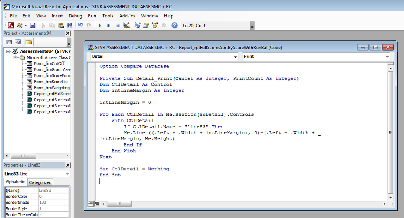Click the Undo arrow icon
Image resolution: width=404 pixels, height=218 pixels.
pos(81,25)
